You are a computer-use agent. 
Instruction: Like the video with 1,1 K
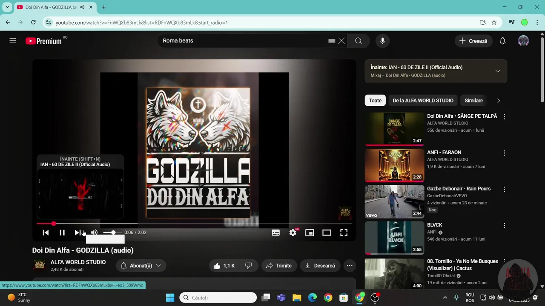pos(224,266)
